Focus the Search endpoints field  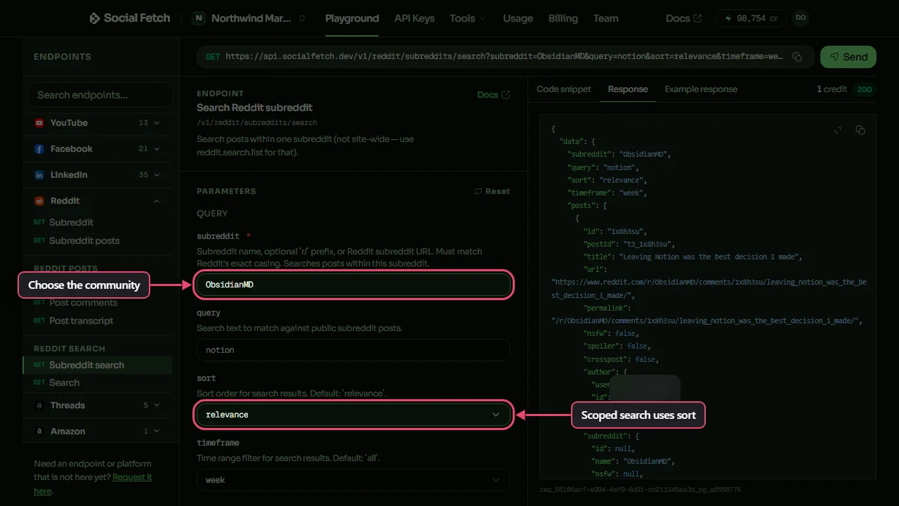(100, 95)
